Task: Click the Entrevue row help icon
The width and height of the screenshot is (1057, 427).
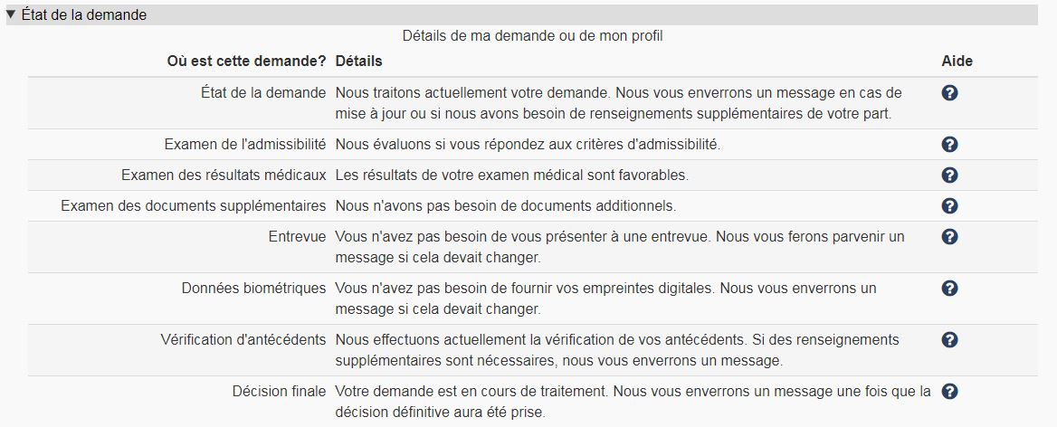Action: point(949,236)
